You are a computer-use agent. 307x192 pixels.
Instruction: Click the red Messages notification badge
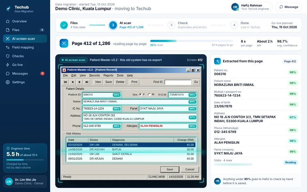tap(42, 73)
